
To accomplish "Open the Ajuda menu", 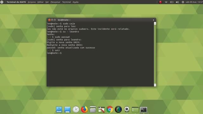I will click(x=75, y=2).
